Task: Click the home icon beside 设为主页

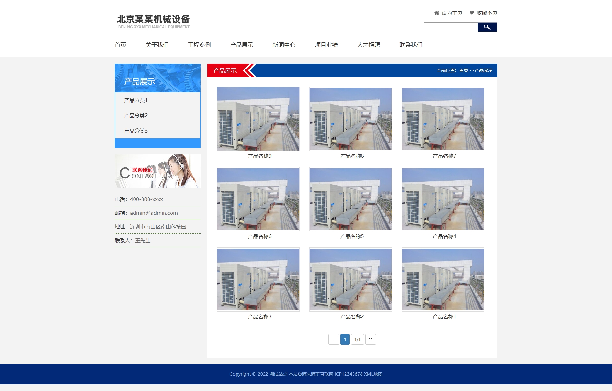Action: (437, 13)
